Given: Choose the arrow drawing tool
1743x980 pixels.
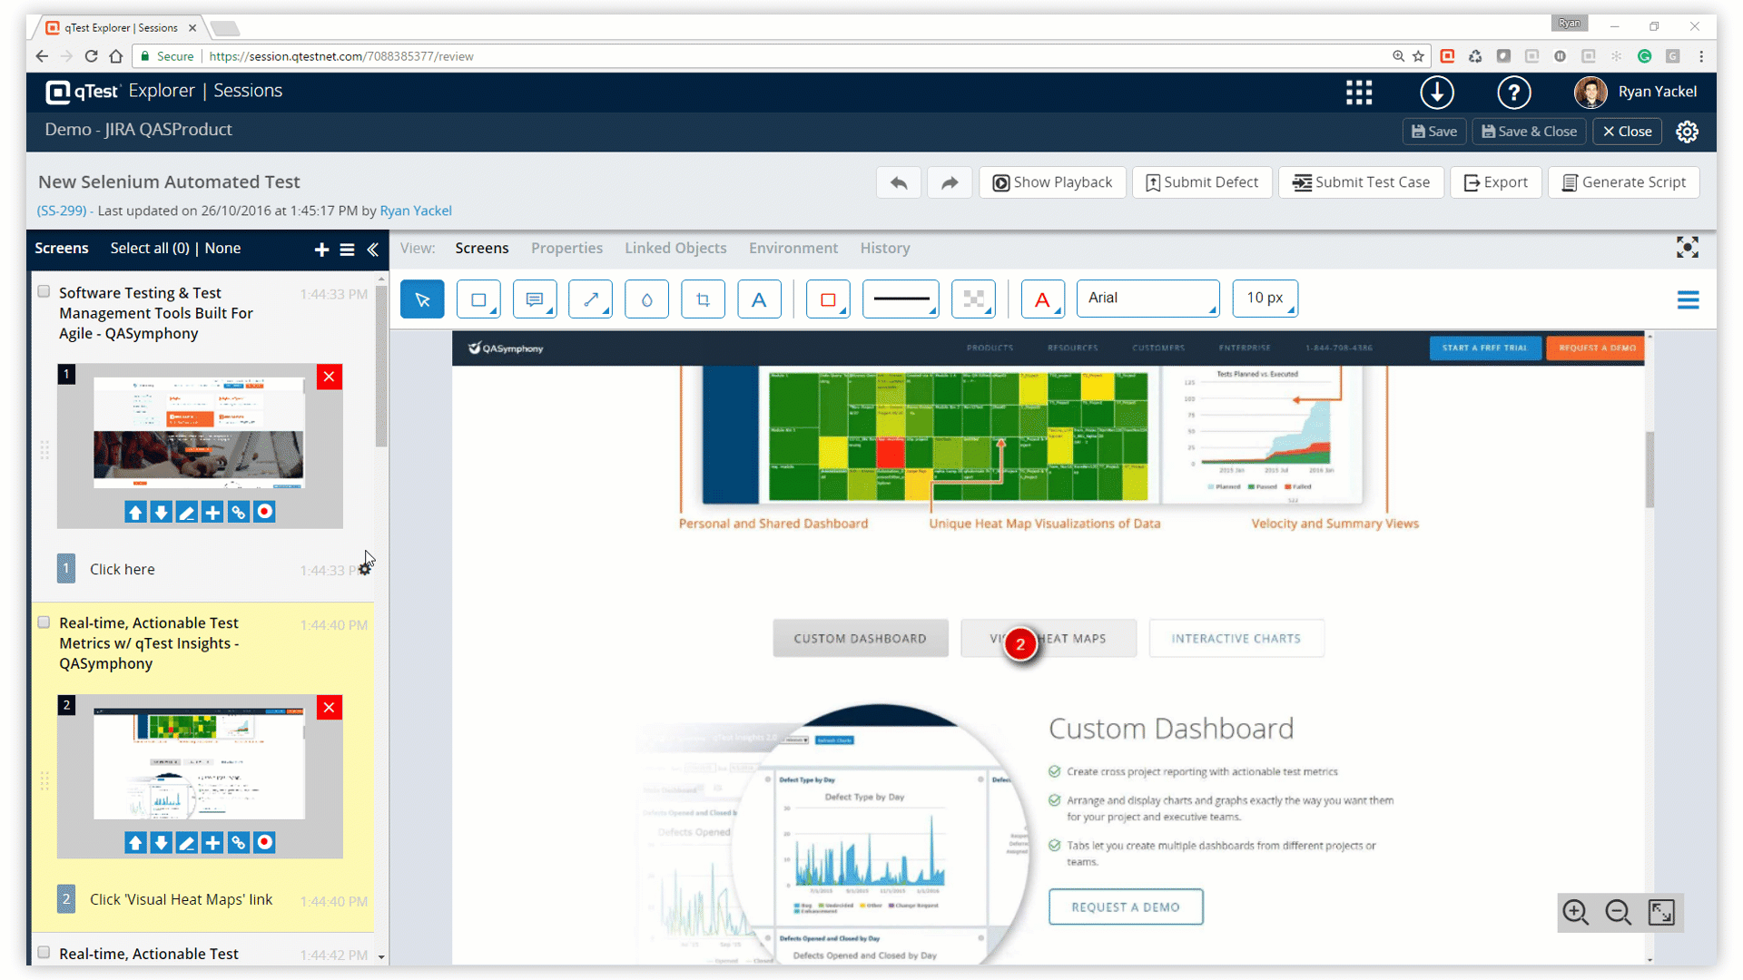Looking at the screenshot, I should pos(590,299).
